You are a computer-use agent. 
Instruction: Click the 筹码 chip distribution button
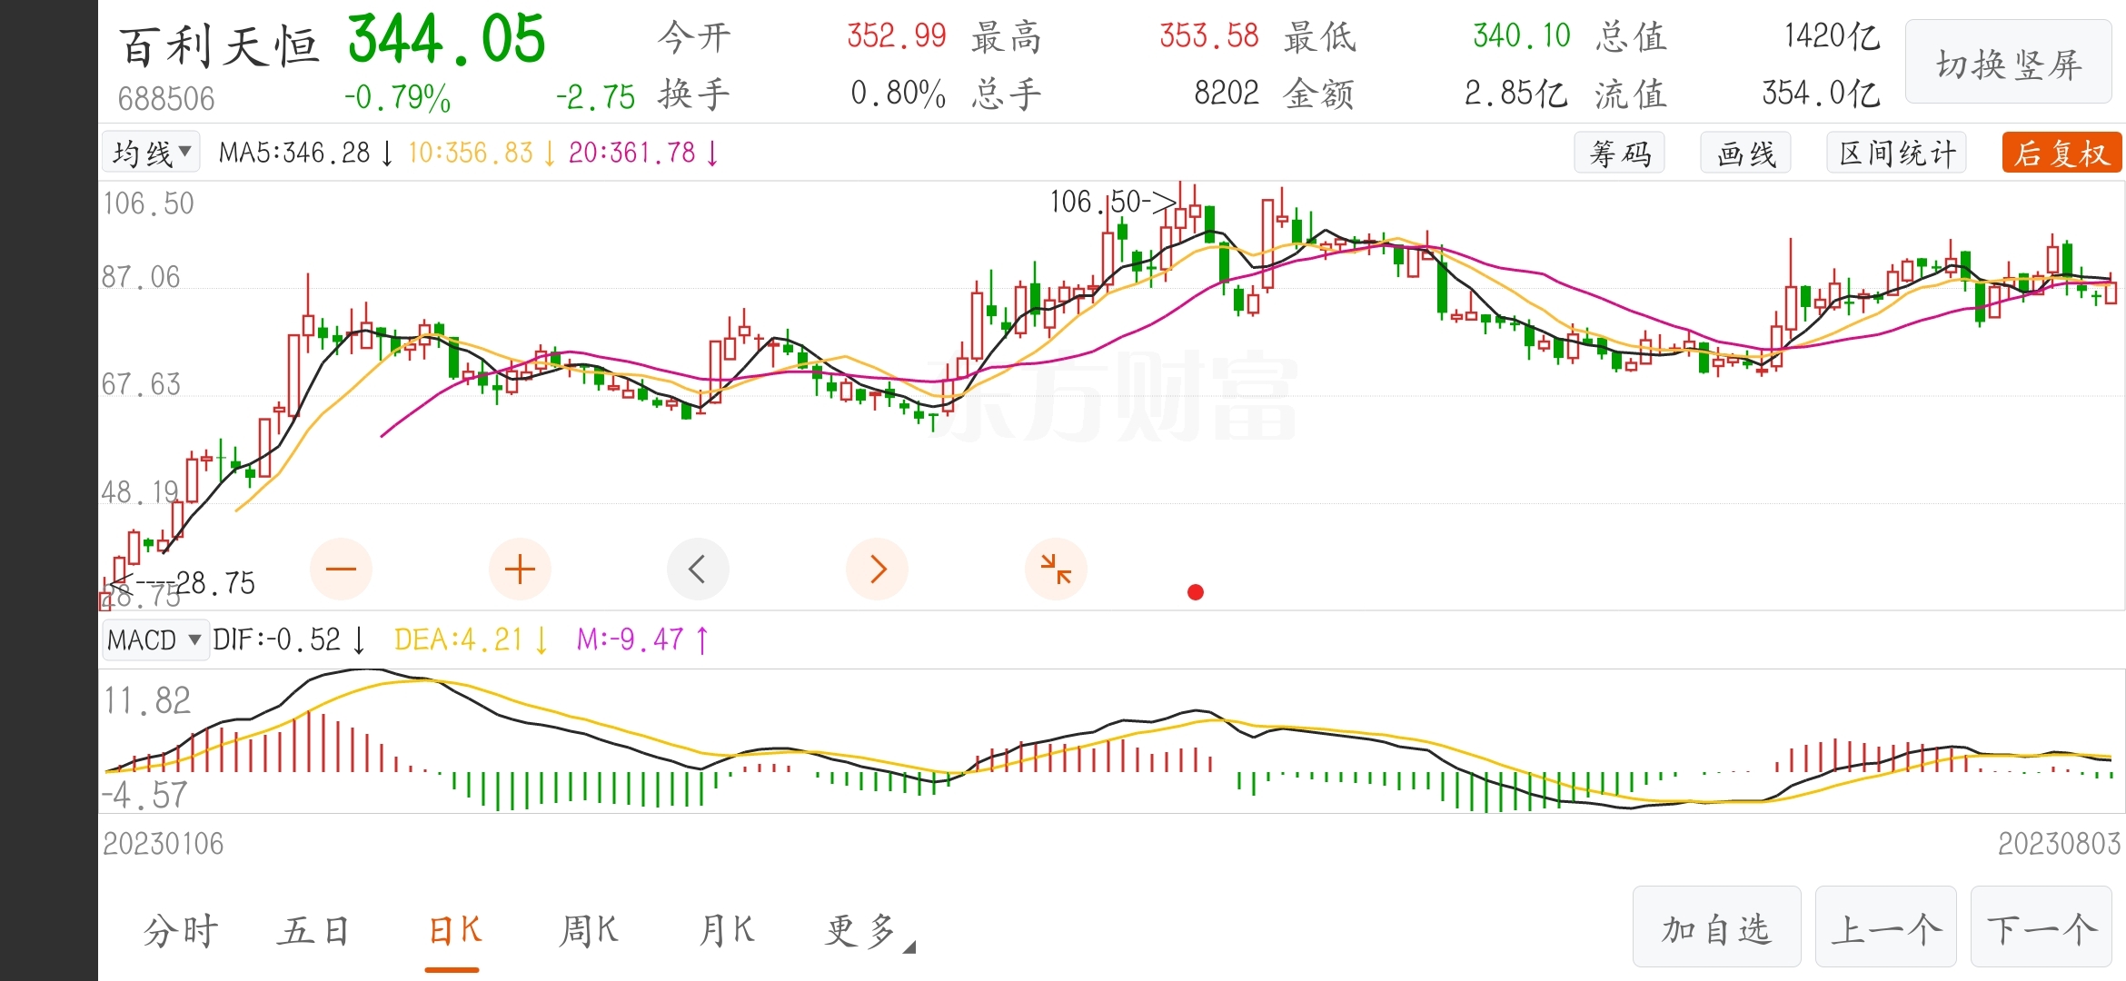point(1619,153)
